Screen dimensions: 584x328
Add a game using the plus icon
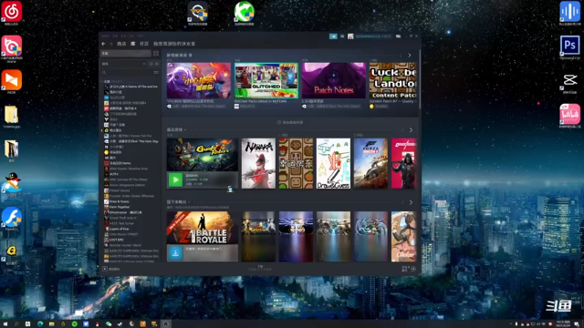[x=105, y=269]
